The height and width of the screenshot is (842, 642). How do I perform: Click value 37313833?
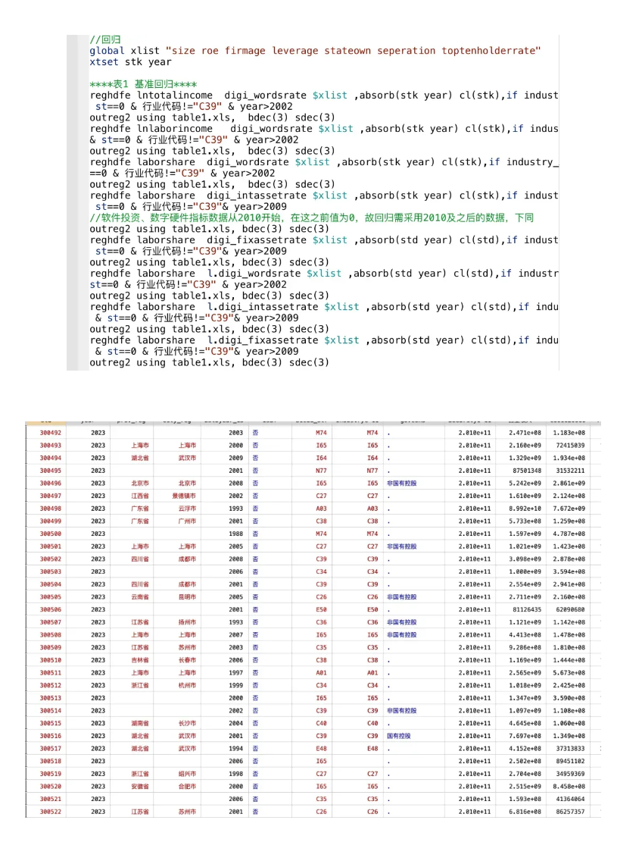(x=571, y=749)
